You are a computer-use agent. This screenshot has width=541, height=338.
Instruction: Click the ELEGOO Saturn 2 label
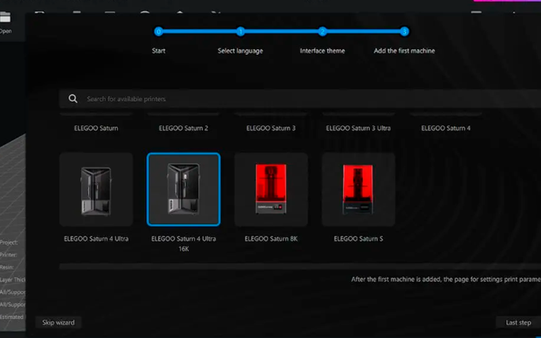183,128
